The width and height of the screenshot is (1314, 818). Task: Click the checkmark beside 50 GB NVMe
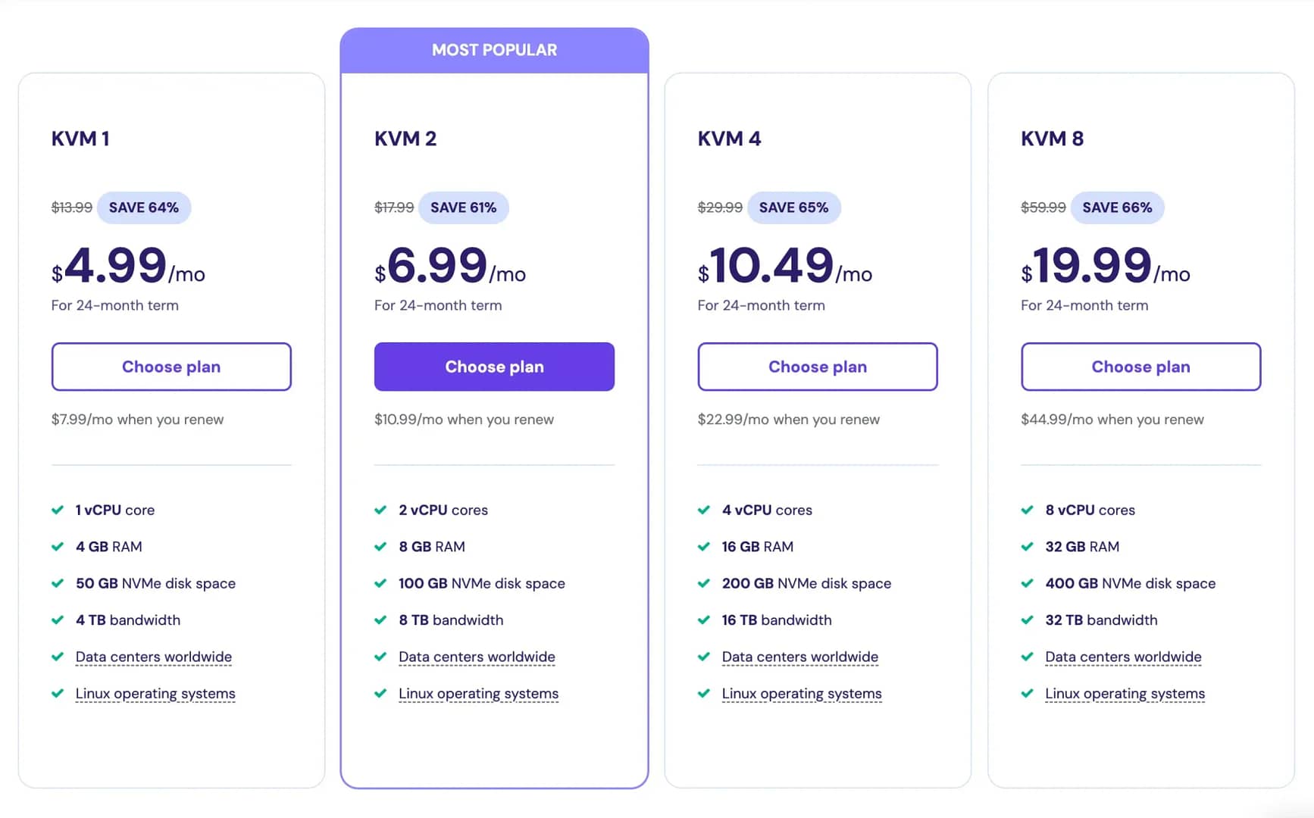58,583
